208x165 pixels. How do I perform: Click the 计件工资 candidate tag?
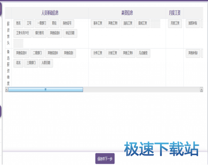98,54
